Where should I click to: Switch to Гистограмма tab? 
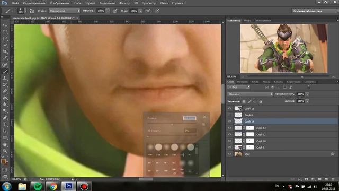[x=263, y=21]
